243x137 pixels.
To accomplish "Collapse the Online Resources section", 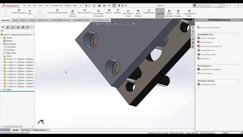I will point(238,66).
